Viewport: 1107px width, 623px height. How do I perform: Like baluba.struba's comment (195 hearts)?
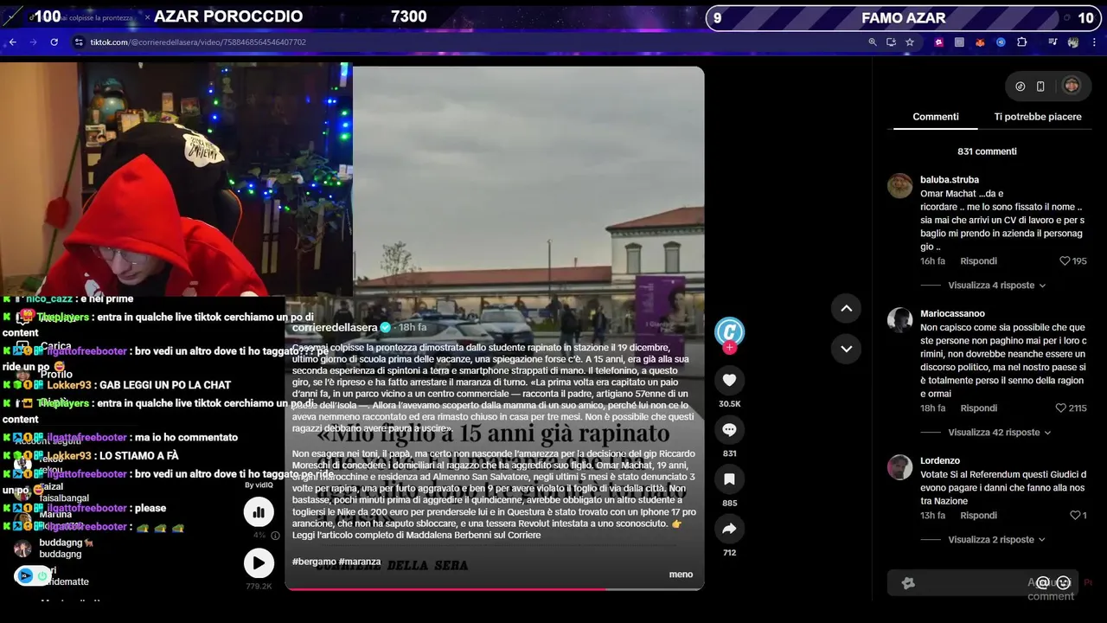(x=1065, y=261)
